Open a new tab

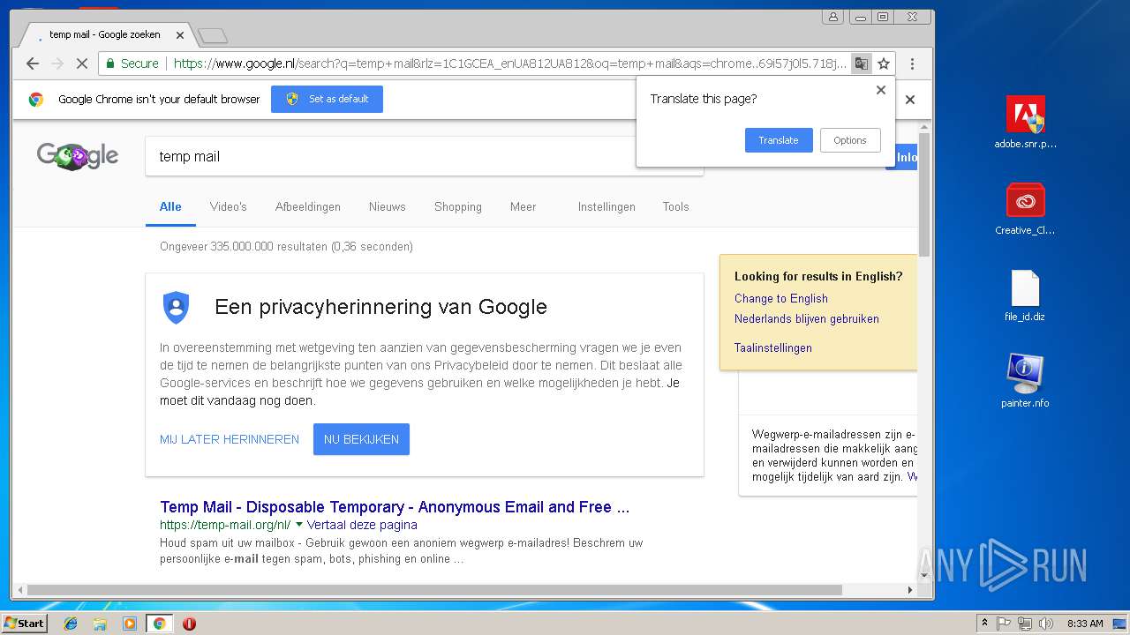point(213,36)
